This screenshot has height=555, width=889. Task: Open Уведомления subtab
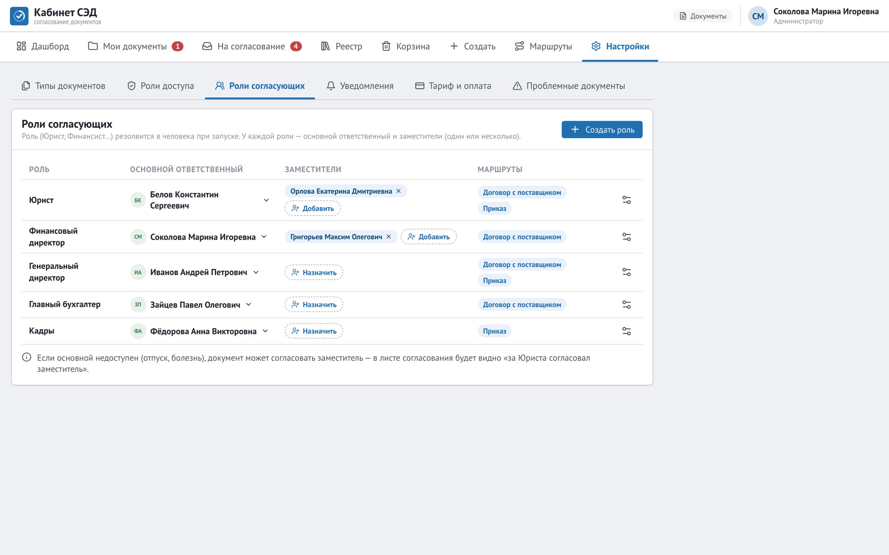[360, 86]
